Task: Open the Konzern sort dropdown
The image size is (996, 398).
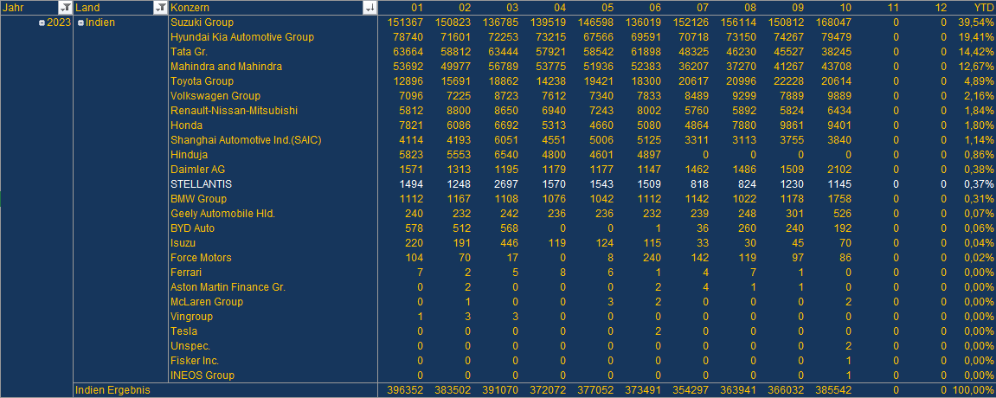Action: point(369,8)
